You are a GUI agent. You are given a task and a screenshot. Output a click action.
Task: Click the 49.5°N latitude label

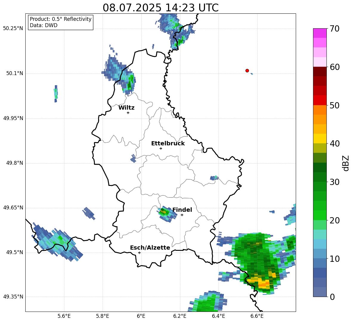coord(14,253)
